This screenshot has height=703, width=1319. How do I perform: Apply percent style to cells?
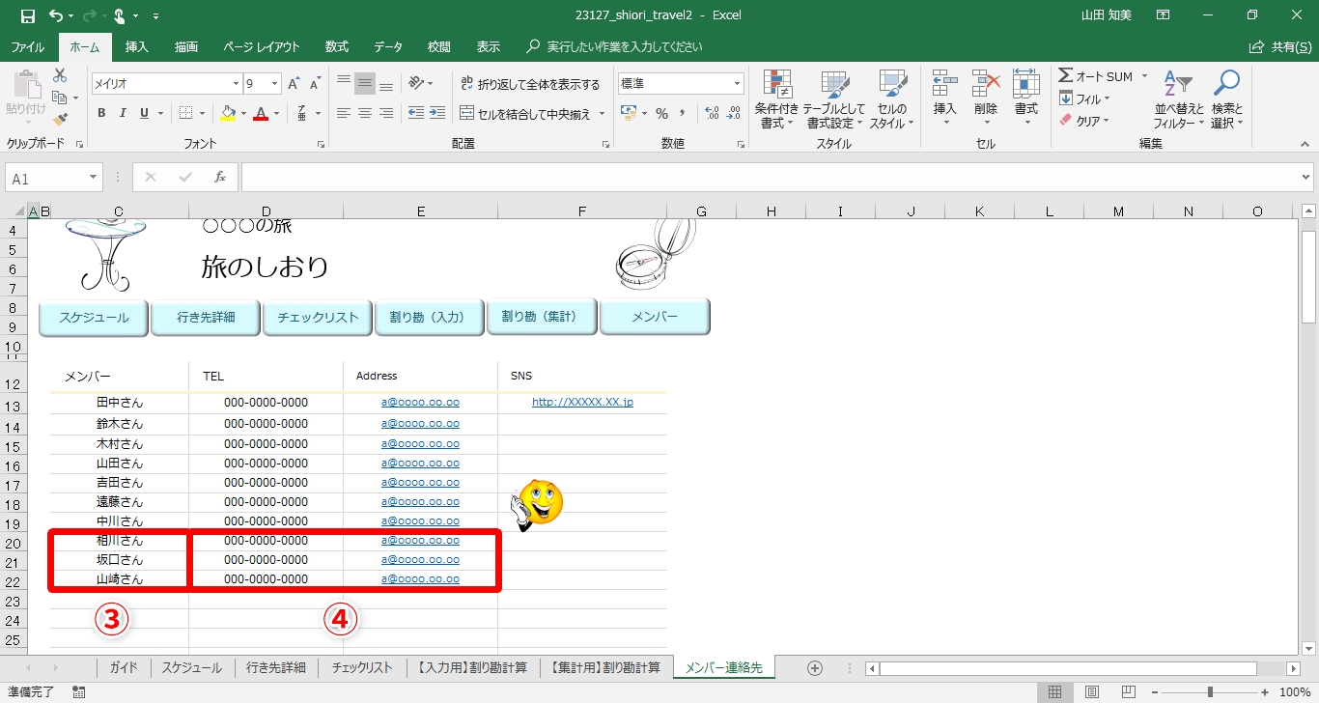click(x=661, y=113)
